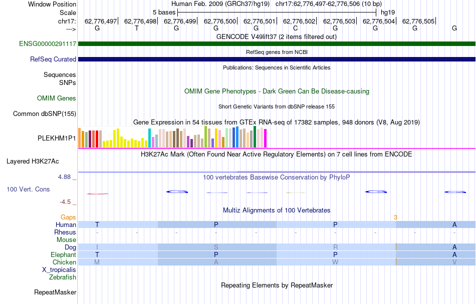Click the 62,776,505 ruler position
The width and height of the screenshot is (476, 304).
(x=418, y=21)
